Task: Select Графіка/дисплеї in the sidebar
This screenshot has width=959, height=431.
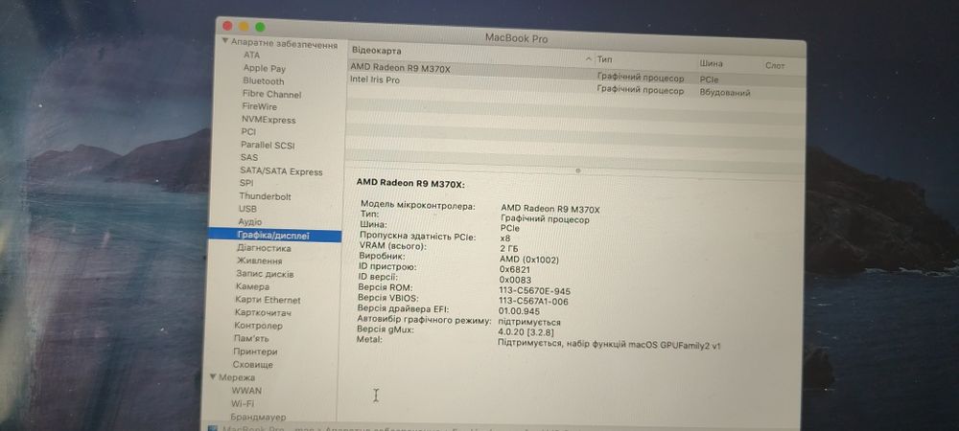Action: point(274,235)
